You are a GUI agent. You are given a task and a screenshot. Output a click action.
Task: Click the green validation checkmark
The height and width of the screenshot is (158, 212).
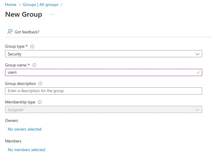point(198,72)
